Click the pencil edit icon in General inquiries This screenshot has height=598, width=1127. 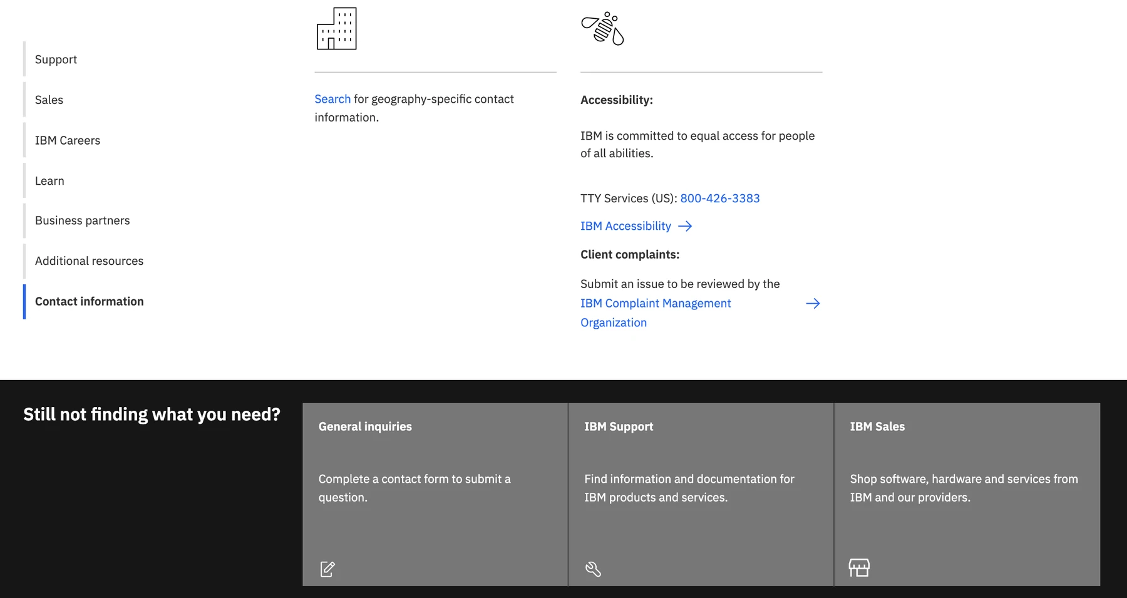point(327,569)
